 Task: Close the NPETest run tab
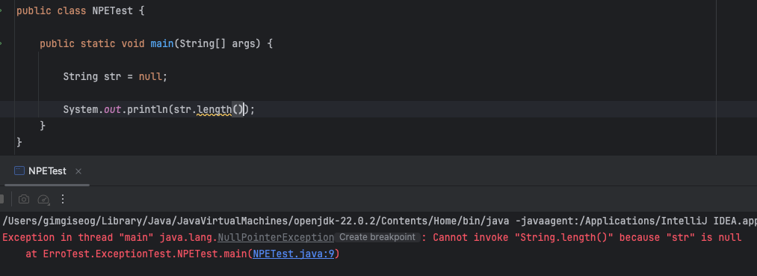click(78, 171)
